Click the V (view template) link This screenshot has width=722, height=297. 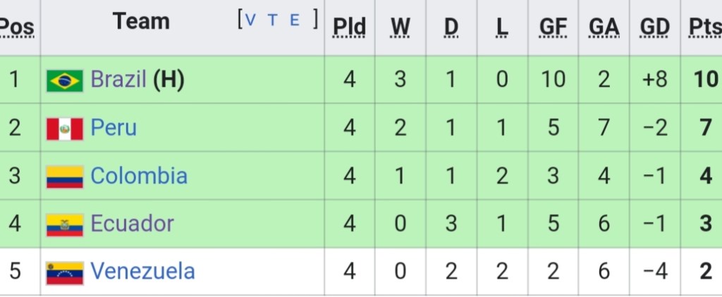click(250, 20)
